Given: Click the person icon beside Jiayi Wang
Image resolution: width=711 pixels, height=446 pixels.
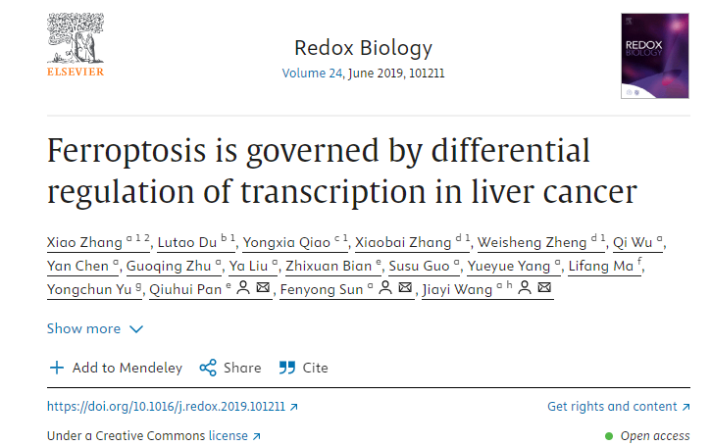Looking at the screenshot, I should (x=525, y=287).
